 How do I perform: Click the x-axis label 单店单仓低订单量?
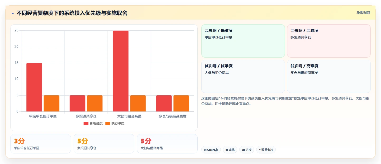coord(43,116)
